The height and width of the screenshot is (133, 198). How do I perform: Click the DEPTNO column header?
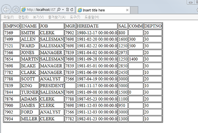[153, 26]
